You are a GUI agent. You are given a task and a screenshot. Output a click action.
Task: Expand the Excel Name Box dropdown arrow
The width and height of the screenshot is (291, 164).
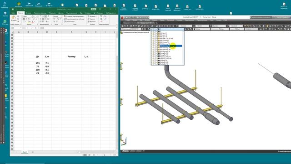21,28
